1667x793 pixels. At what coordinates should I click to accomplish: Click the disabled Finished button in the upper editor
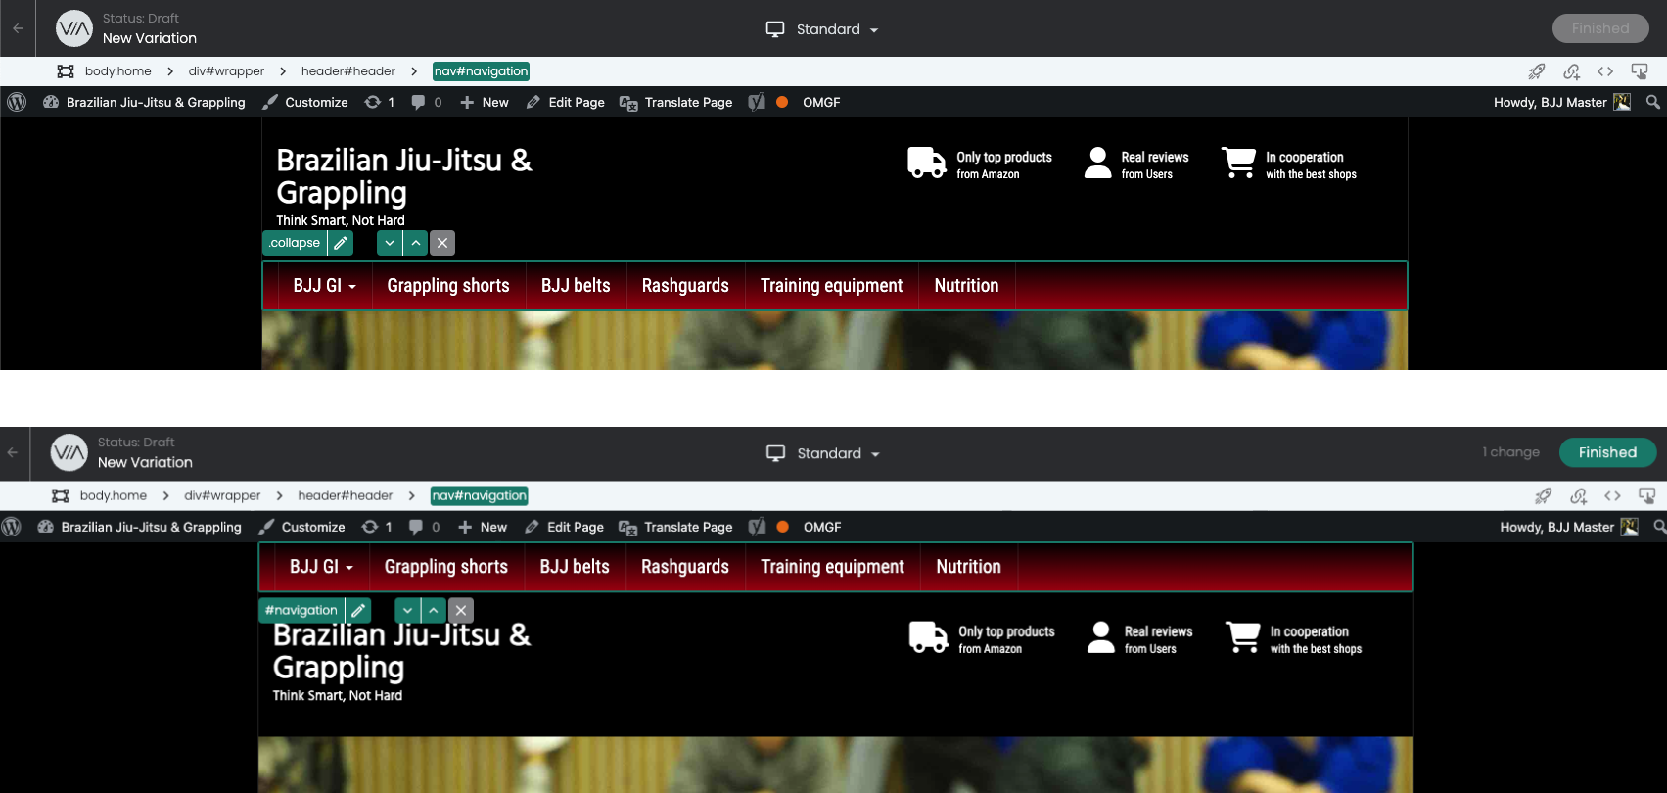pyautogui.click(x=1600, y=28)
